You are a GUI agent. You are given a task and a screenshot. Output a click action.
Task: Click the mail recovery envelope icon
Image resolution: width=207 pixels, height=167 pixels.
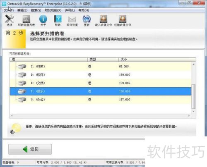tap(72, 19)
